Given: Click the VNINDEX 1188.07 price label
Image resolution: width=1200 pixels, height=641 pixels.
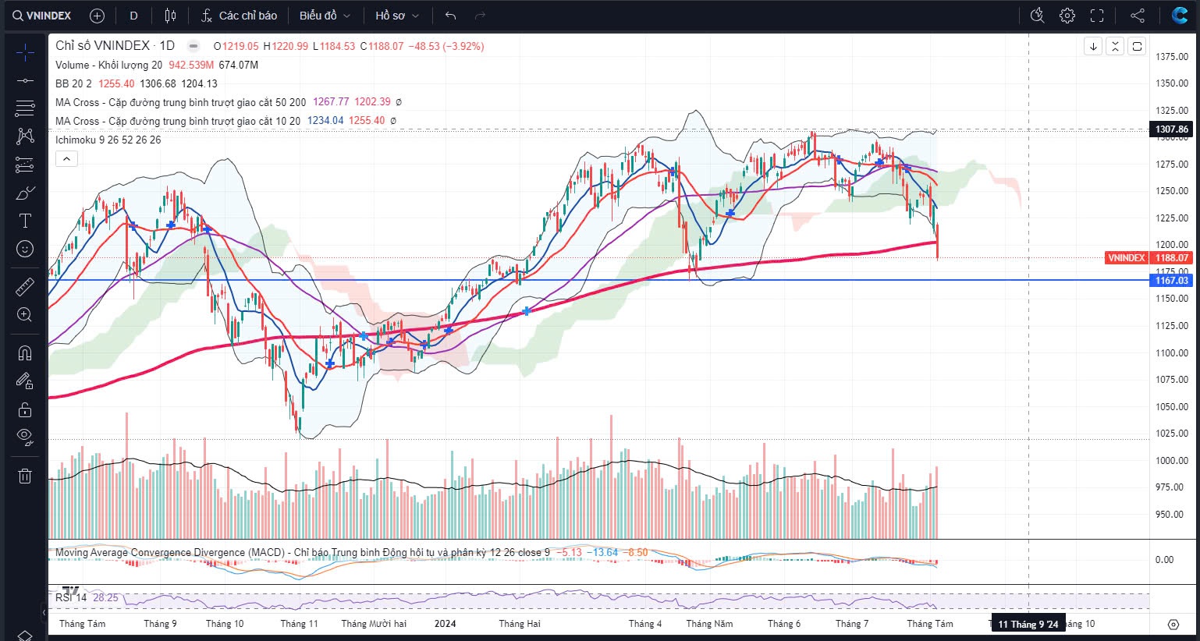Looking at the screenshot, I should [x=1149, y=258].
